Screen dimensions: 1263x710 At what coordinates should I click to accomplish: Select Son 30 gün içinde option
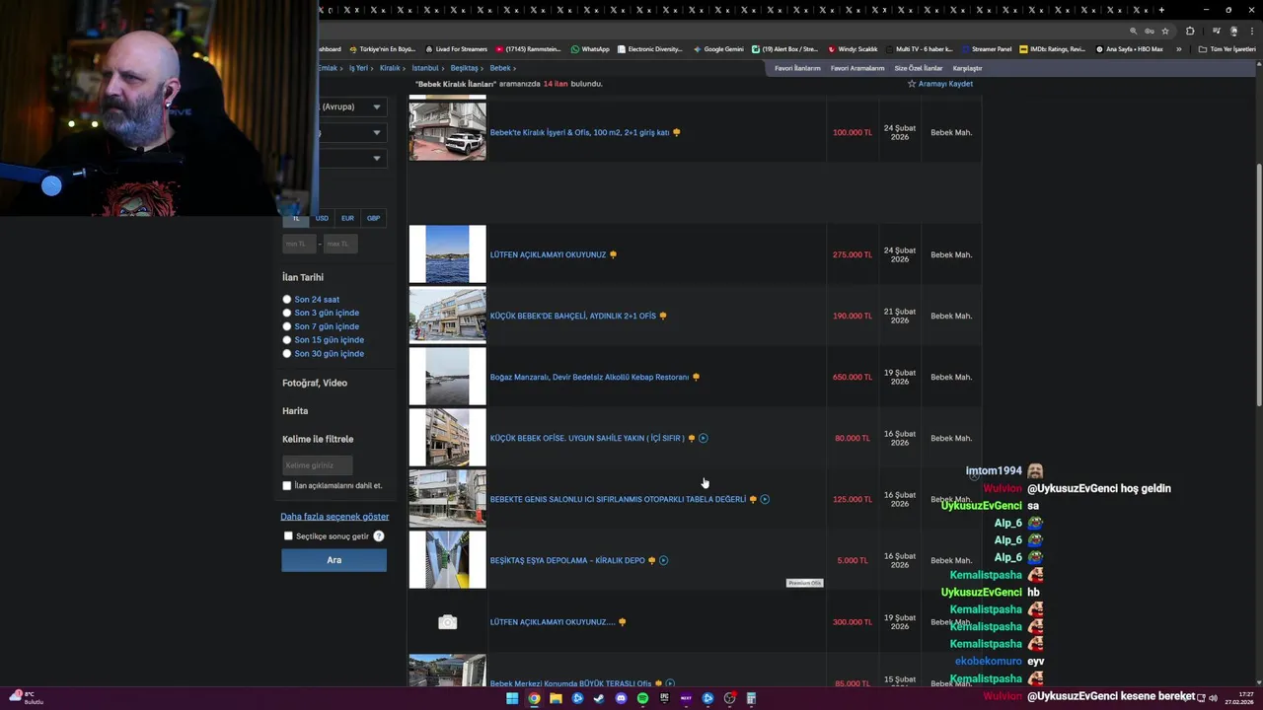287,353
